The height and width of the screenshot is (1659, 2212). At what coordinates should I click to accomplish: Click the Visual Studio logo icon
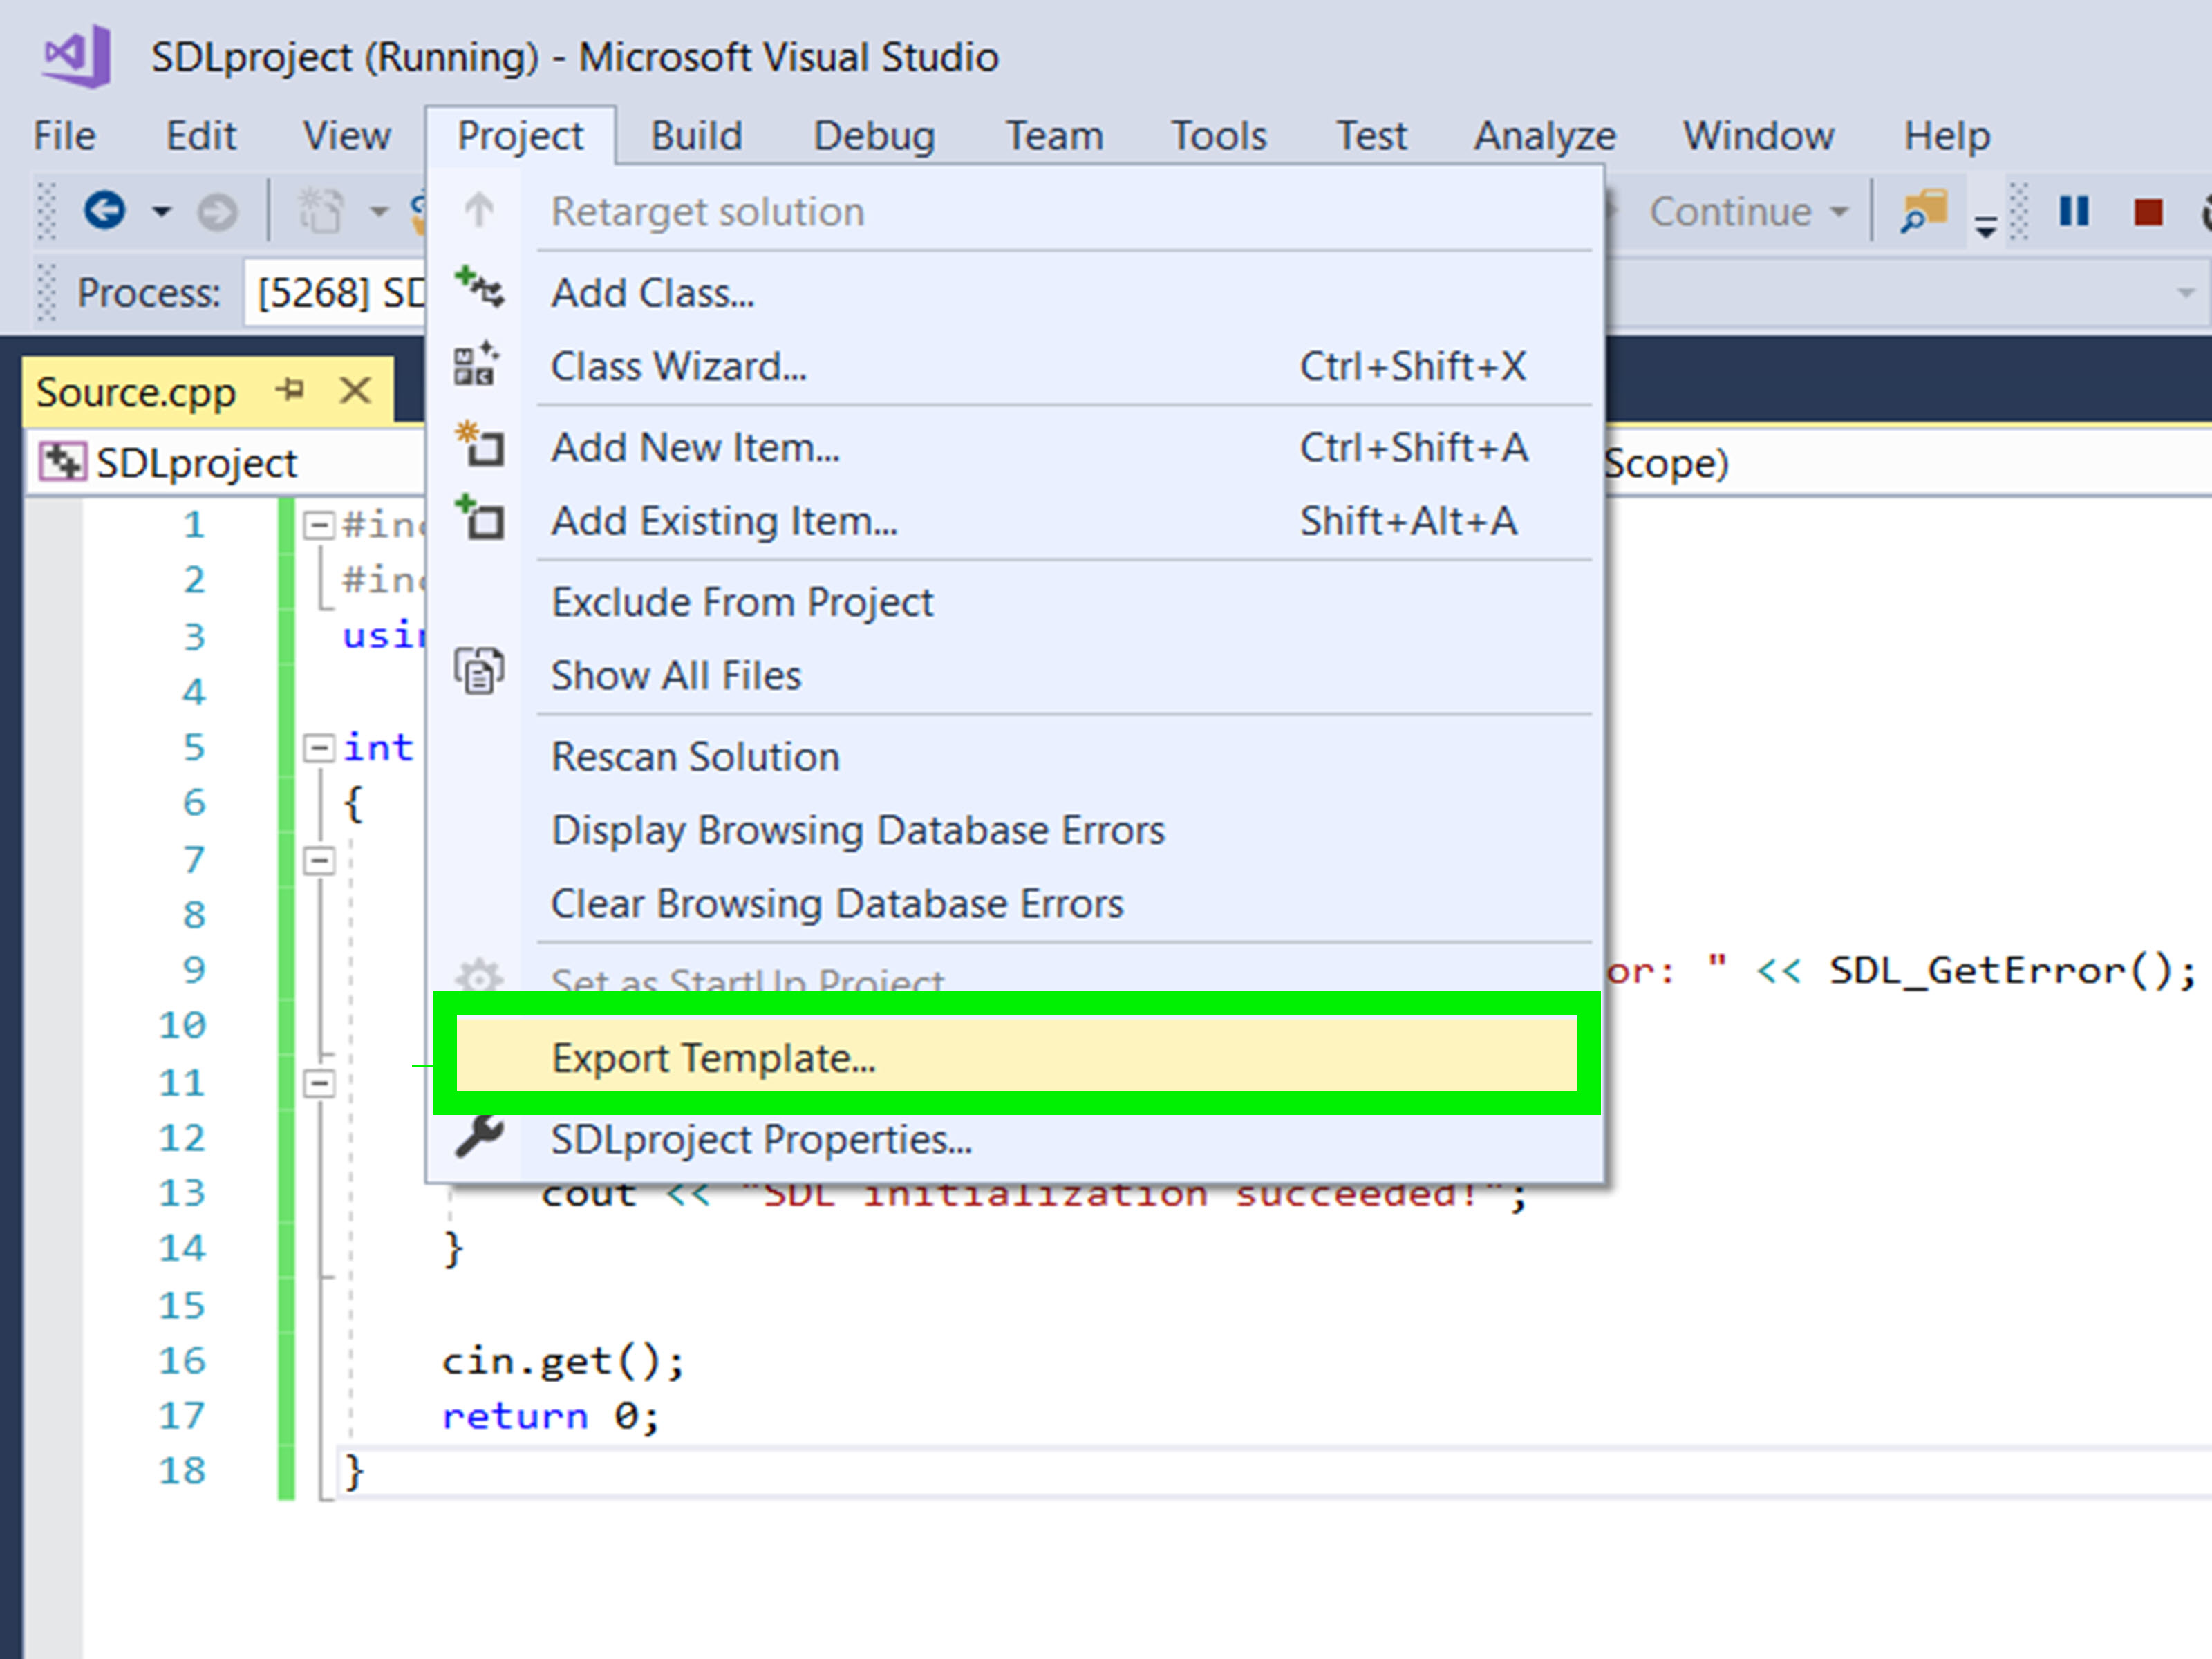point(77,57)
